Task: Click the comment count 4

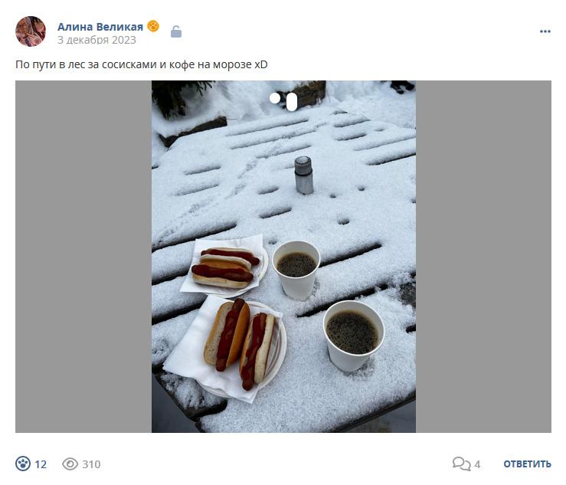Action: [x=477, y=464]
